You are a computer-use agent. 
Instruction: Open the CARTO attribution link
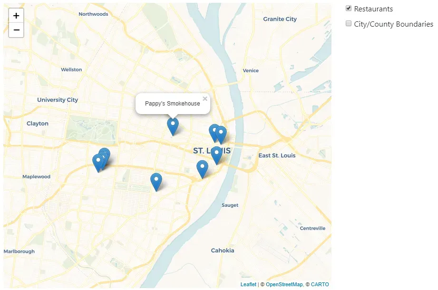point(320,284)
